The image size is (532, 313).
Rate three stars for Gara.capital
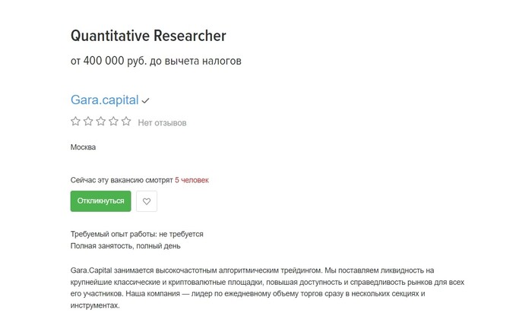(101, 122)
